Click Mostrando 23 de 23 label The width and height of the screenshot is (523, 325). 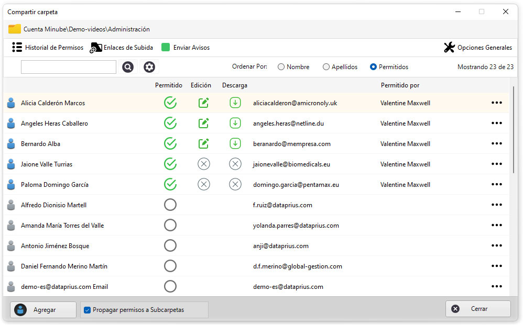485,67
